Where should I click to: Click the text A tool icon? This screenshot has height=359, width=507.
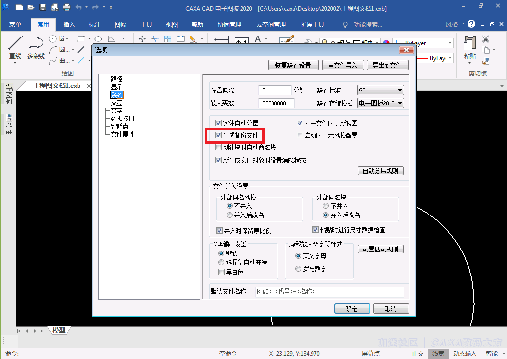pos(258,39)
